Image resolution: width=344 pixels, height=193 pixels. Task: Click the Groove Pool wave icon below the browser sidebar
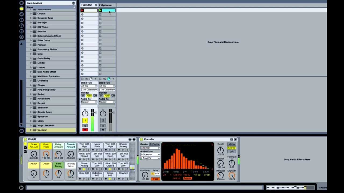(x=21, y=131)
